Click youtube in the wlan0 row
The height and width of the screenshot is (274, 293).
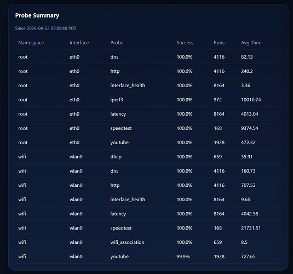click(119, 257)
